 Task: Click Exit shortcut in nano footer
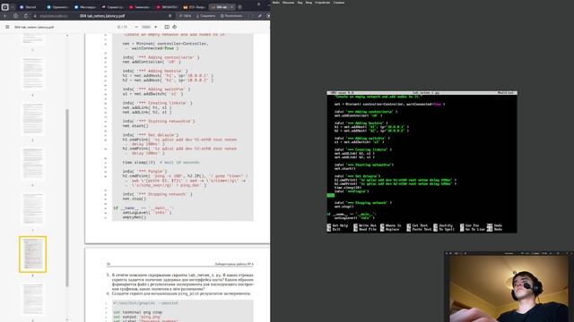tap(334, 229)
